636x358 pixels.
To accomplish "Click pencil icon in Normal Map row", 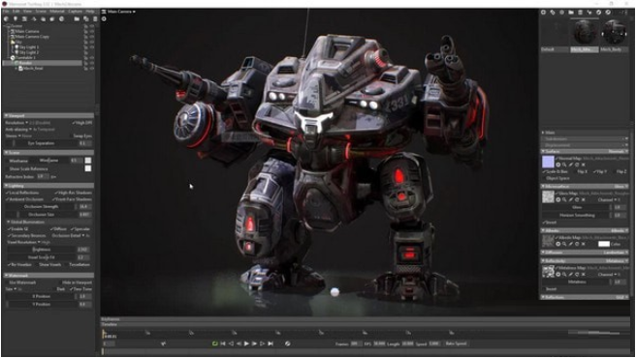I will (x=571, y=164).
